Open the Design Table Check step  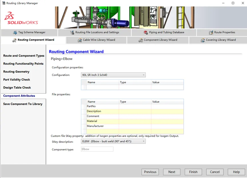[x=17, y=87]
